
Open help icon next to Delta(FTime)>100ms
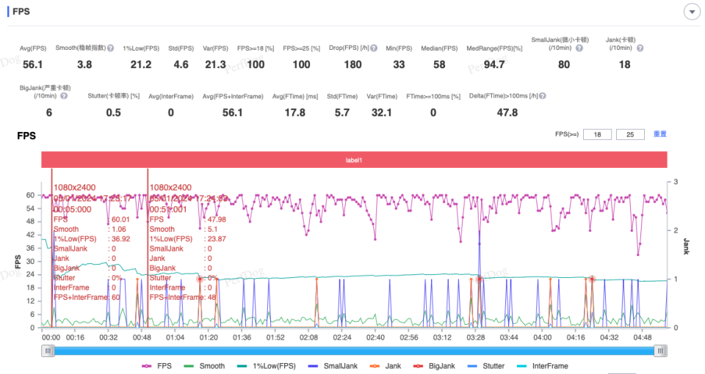point(543,96)
